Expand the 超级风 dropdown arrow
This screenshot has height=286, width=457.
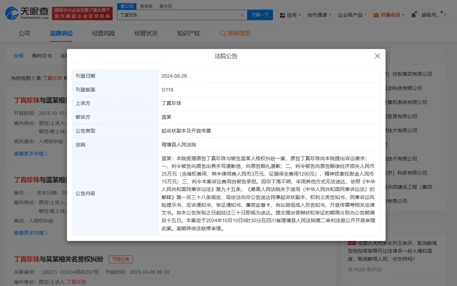pyautogui.click(x=445, y=15)
